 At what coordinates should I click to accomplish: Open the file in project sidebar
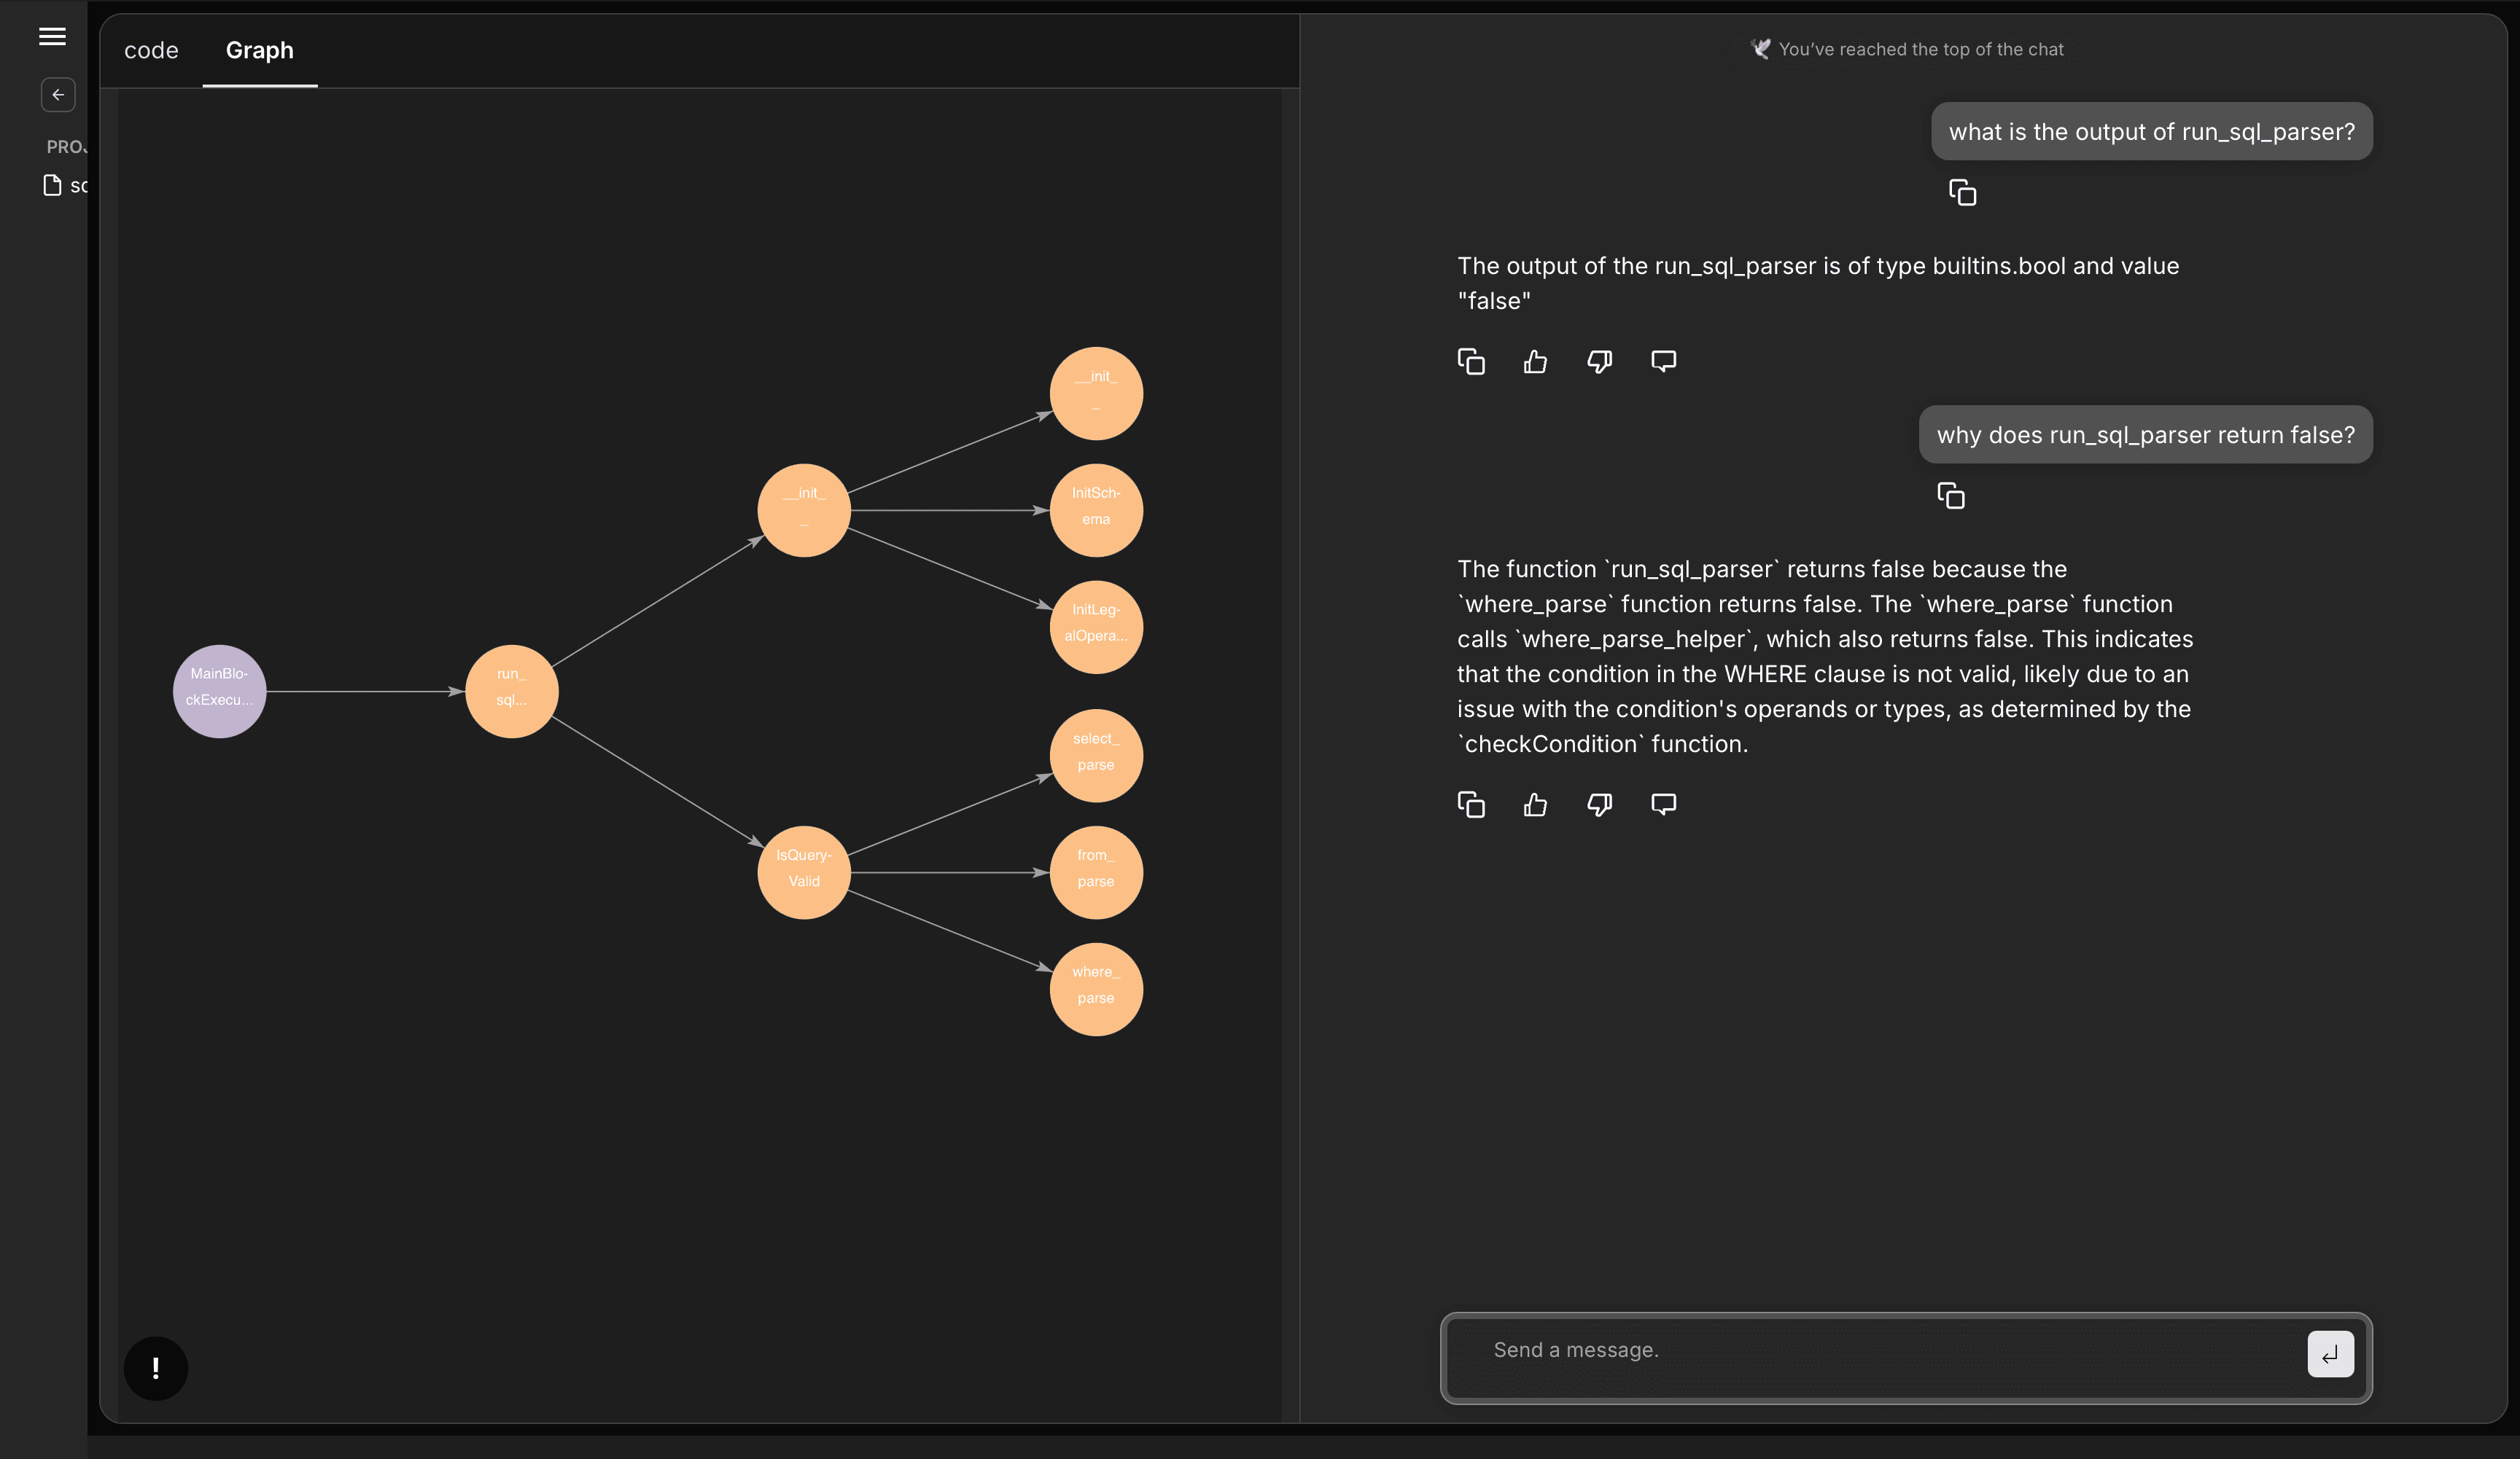65,186
